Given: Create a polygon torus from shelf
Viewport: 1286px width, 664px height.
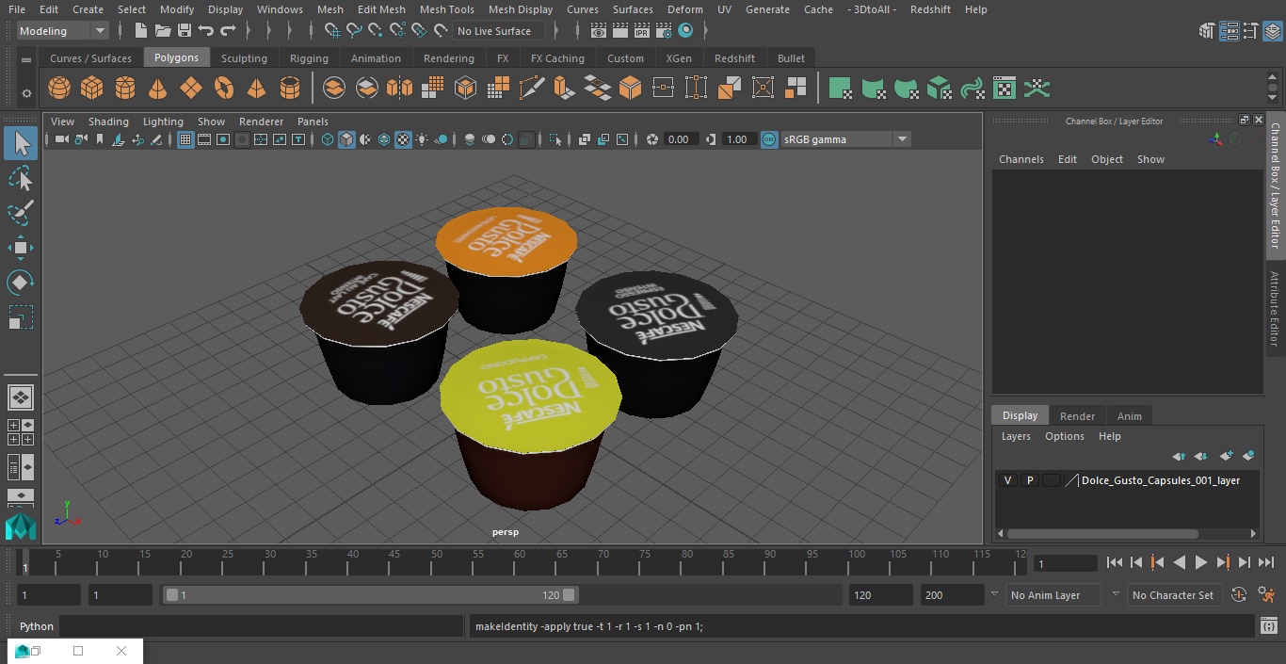Looking at the screenshot, I should tap(224, 89).
